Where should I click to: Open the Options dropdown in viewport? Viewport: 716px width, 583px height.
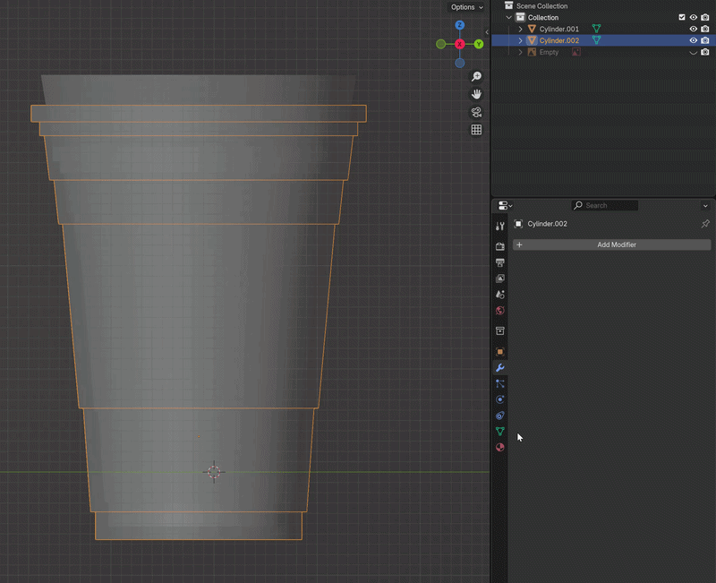[466, 7]
